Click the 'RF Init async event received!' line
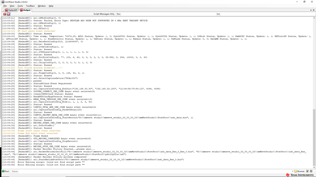 point(36,31)
